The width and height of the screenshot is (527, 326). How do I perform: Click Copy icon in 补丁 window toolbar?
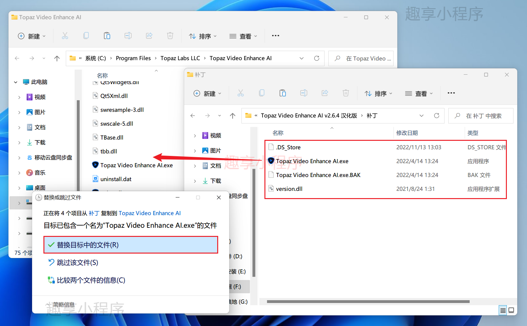tap(262, 93)
